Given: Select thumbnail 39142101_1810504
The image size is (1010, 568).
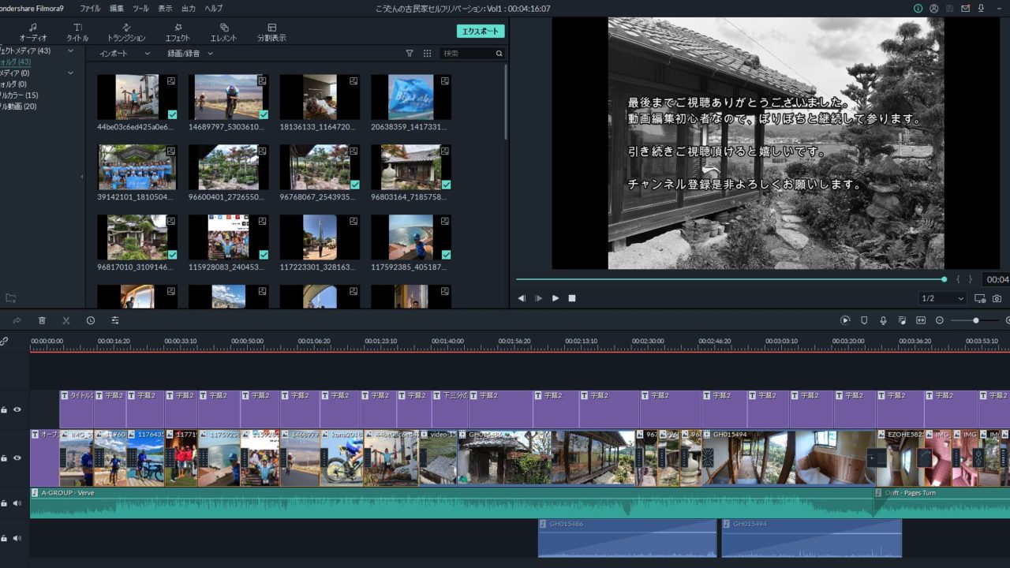Looking at the screenshot, I should click(137, 167).
